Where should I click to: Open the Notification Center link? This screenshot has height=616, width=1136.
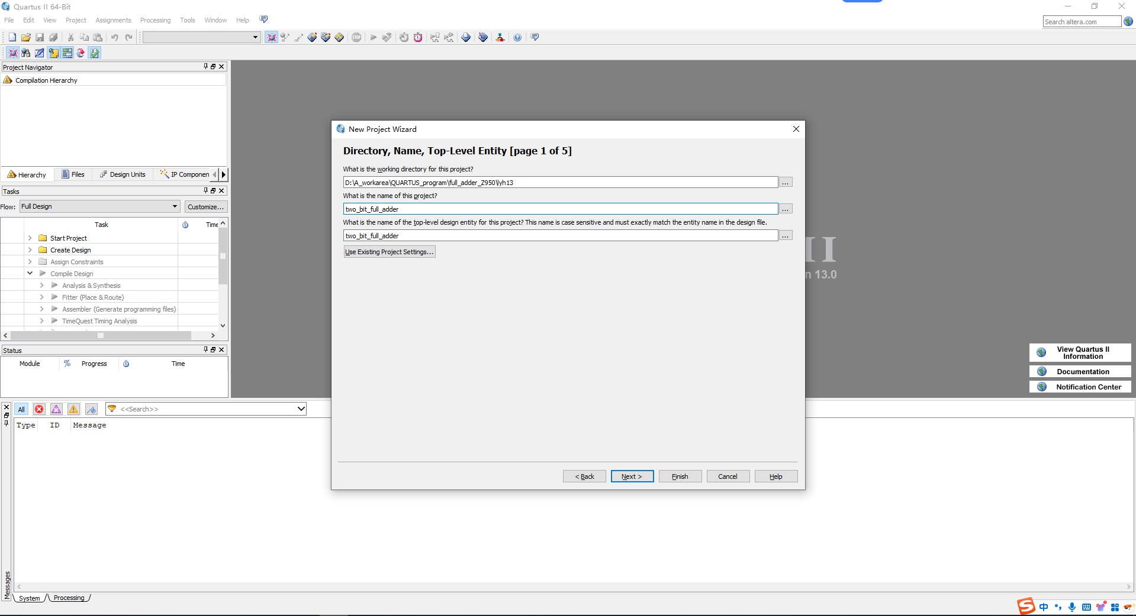coord(1080,387)
